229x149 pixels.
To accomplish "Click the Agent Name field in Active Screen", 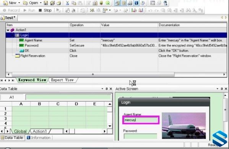I will (x=141, y=120).
